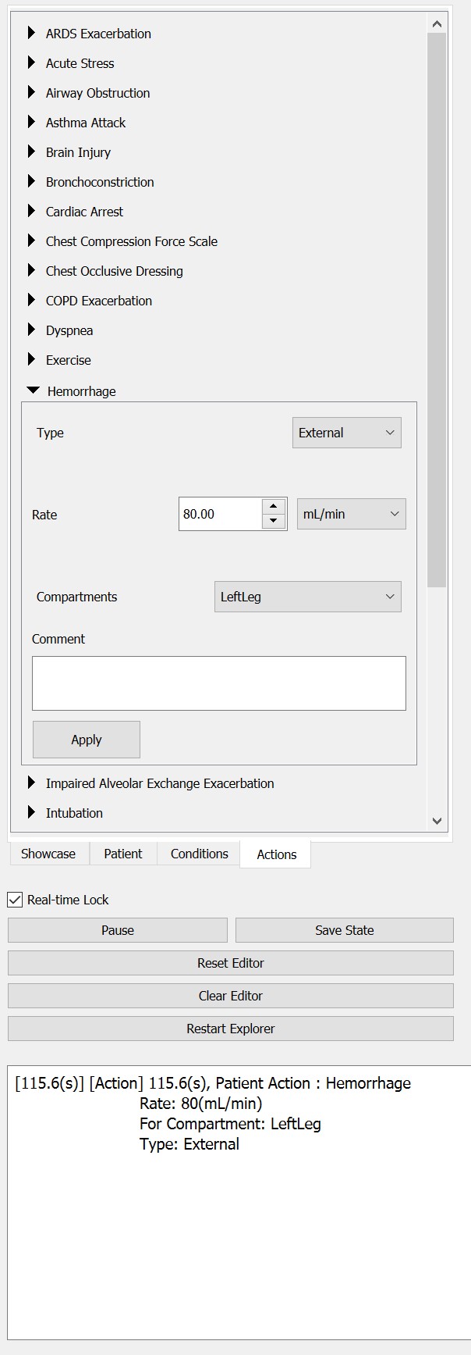The height and width of the screenshot is (1355, 471).
Task: Pause the simulation
Action: (118, 930)
